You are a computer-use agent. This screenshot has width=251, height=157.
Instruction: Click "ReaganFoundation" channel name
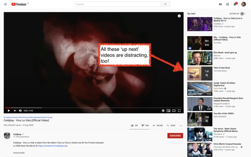tap(222, 104)
